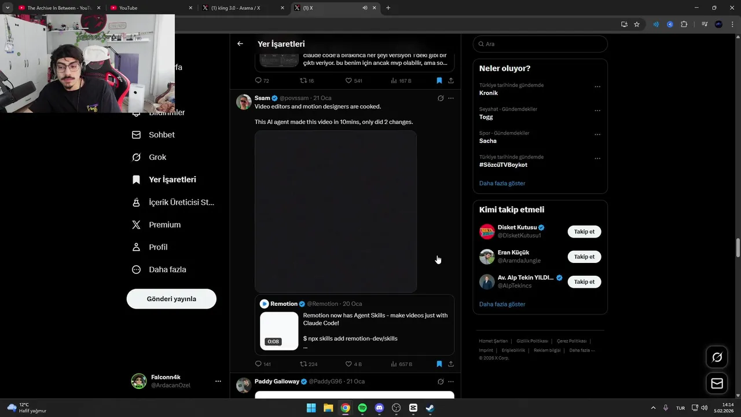Viewport: 741px width, 417px height.
Task: Show more trends via Daha fazla göster
Action: point(502,184)
